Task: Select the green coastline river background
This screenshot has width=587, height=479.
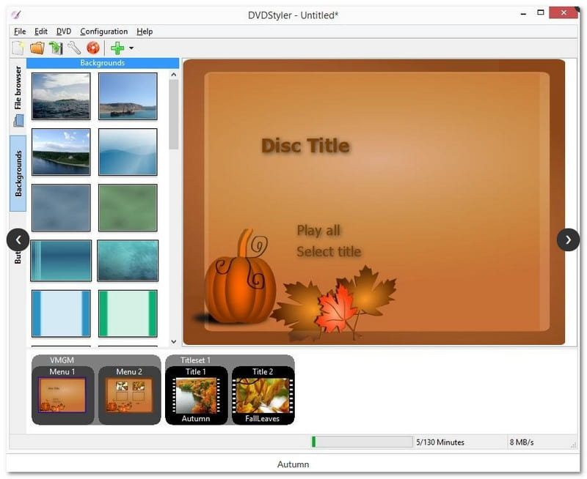Action: click(61, 152)
